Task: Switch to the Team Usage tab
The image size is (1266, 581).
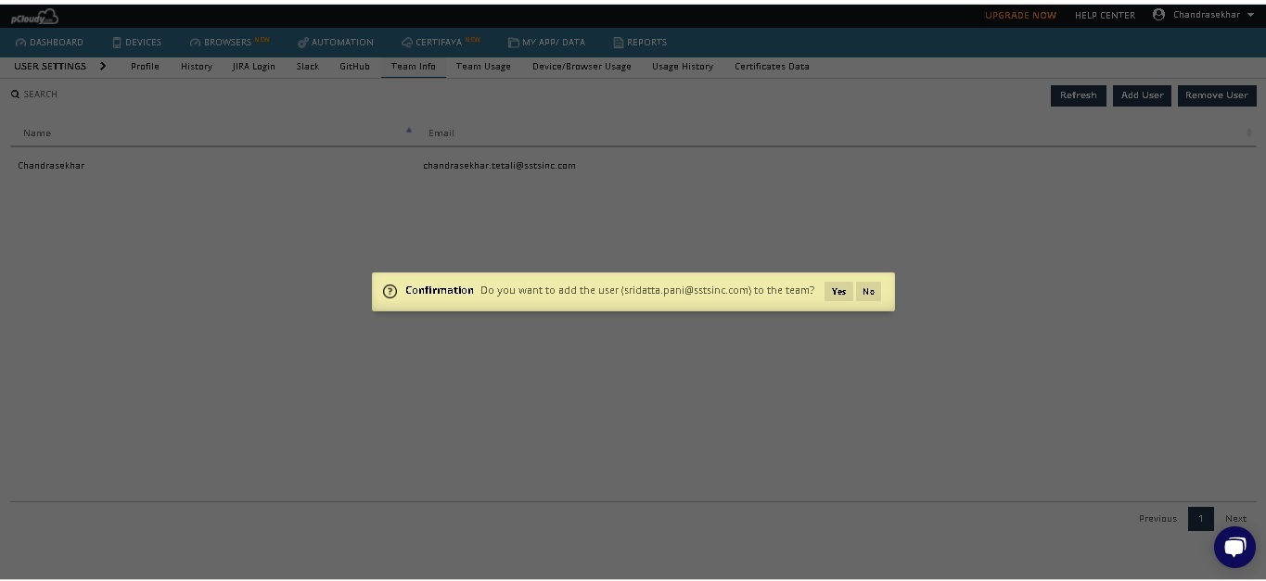Action: click(x=483, y=67)
